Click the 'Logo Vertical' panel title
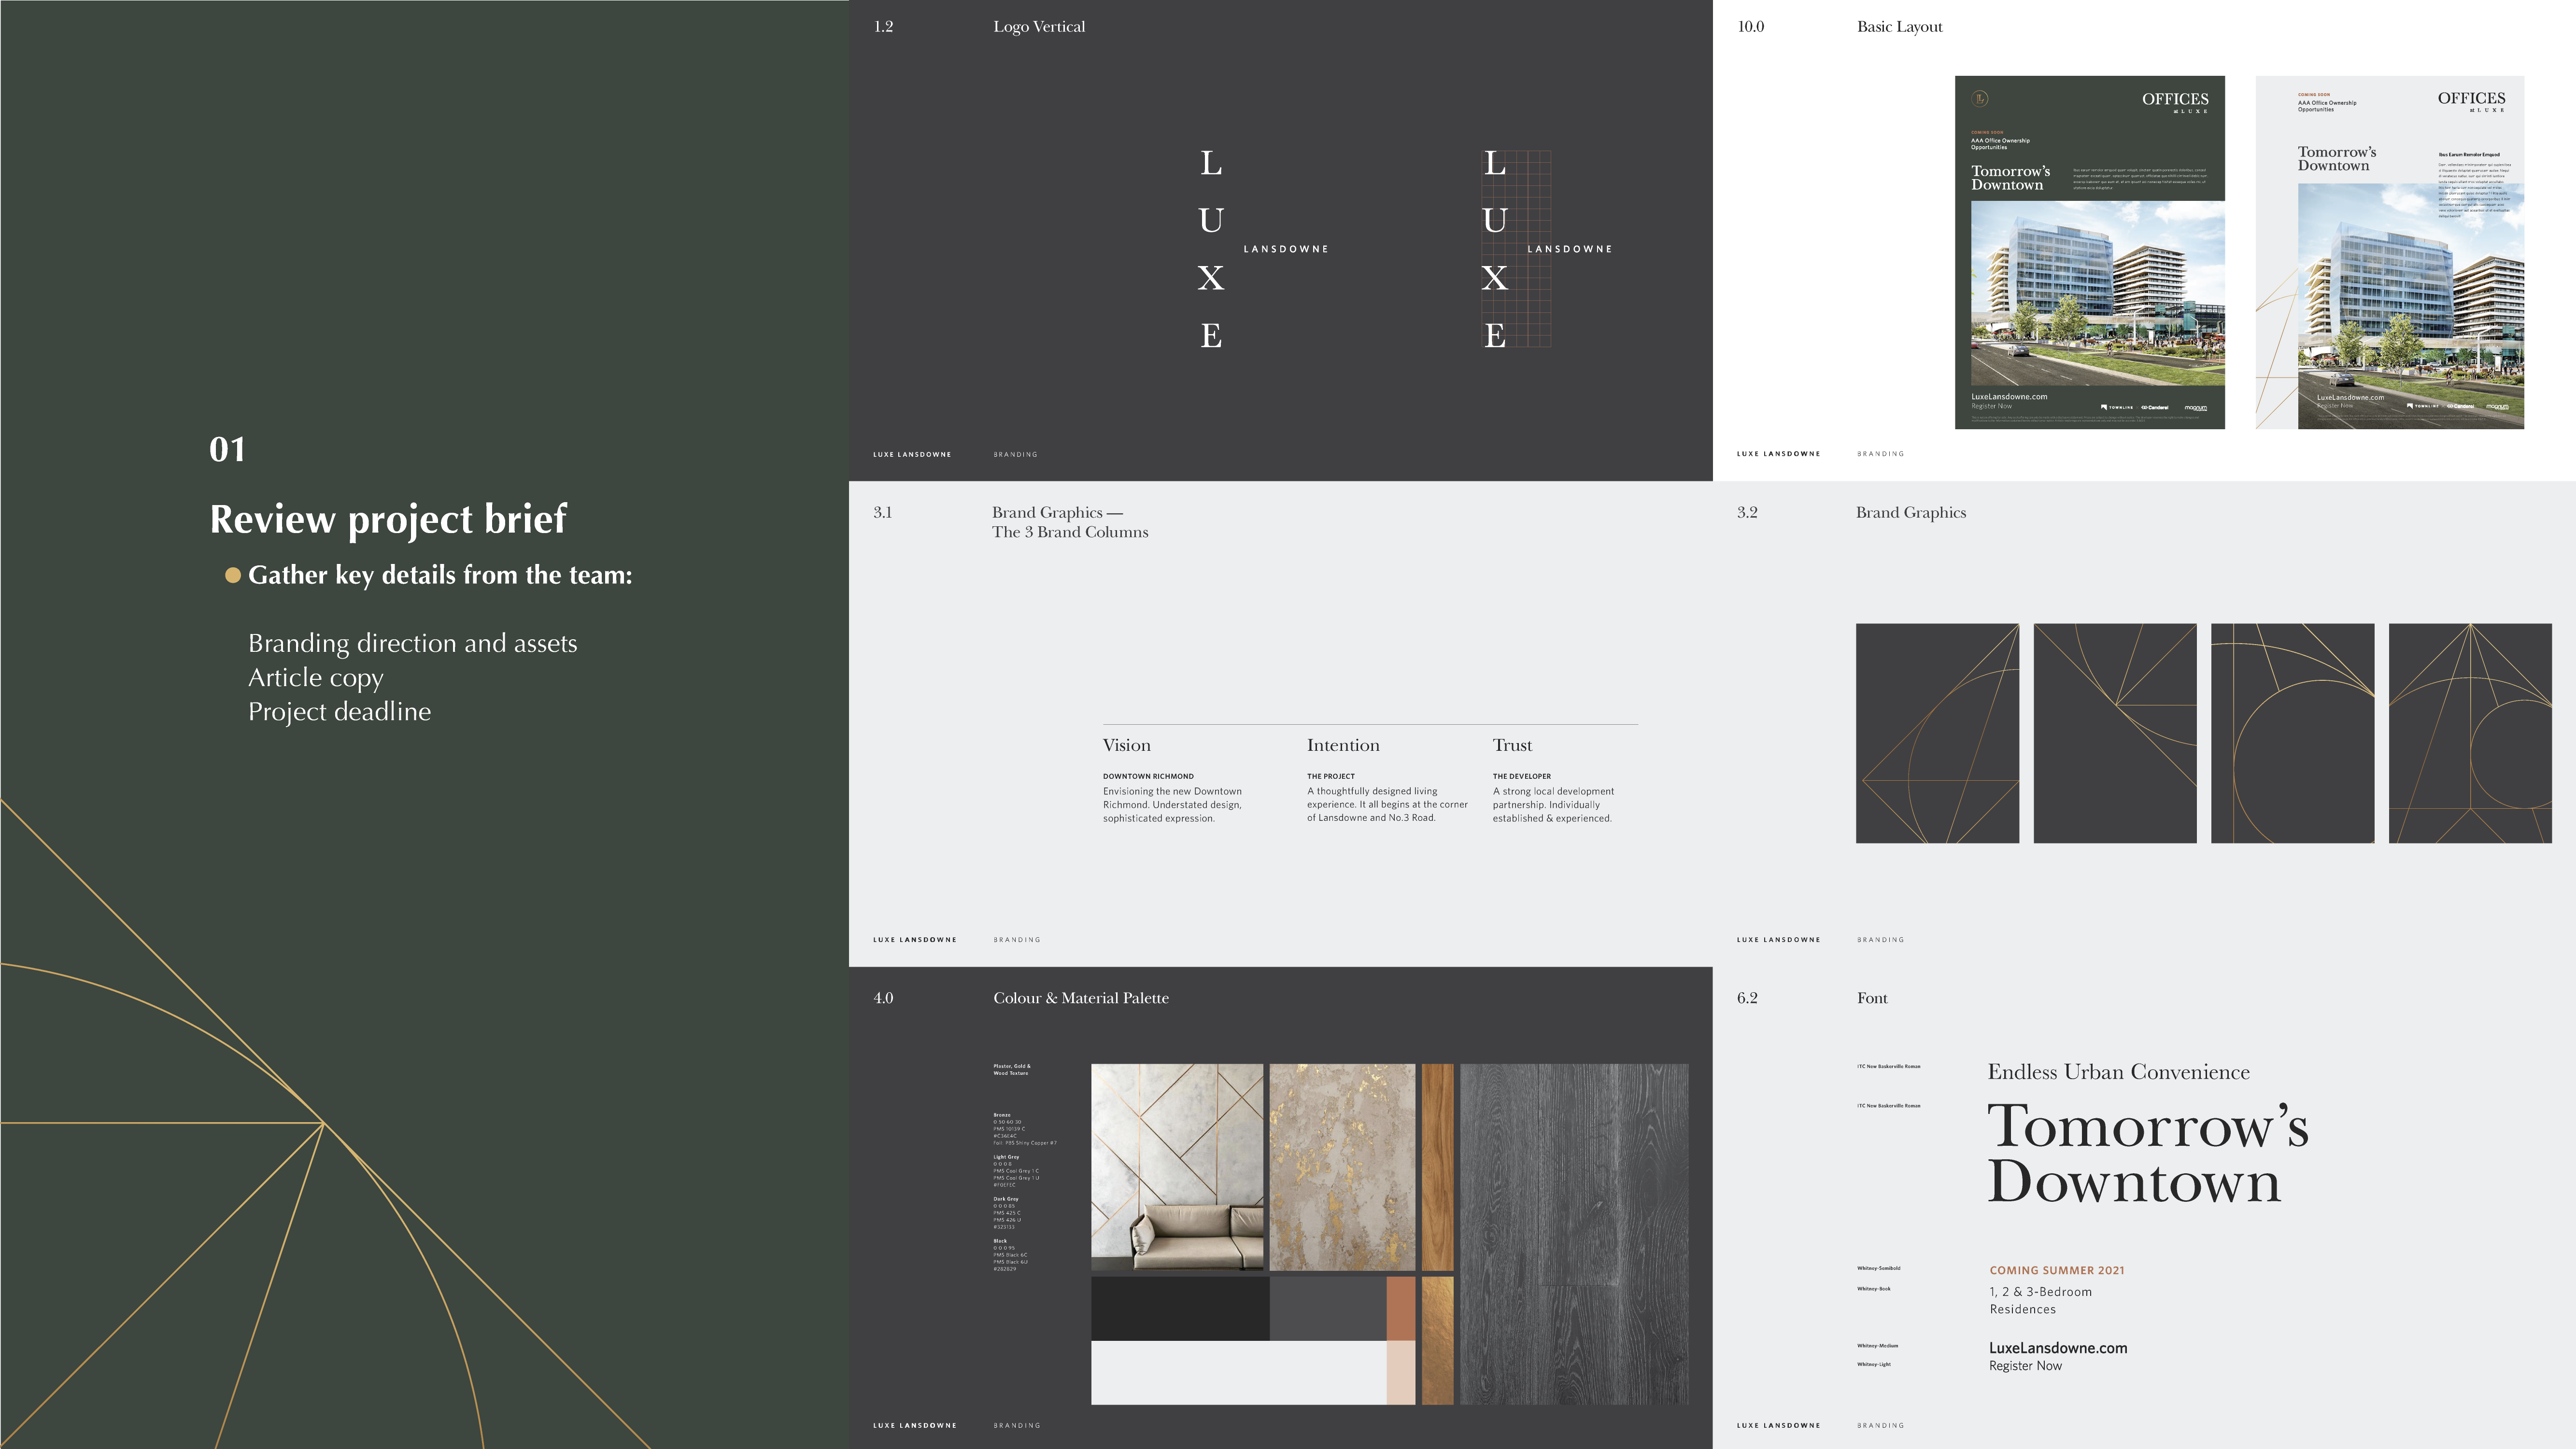 tap(1039, 27)
